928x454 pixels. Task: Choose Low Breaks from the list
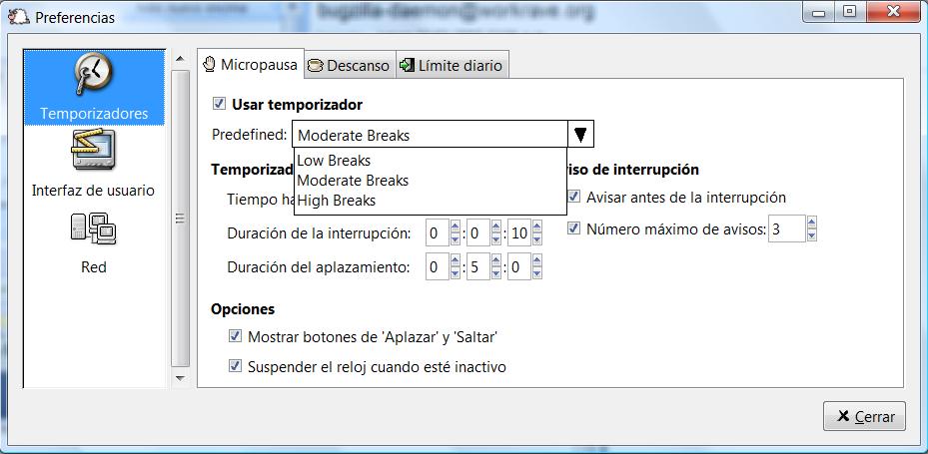(334, 161)
